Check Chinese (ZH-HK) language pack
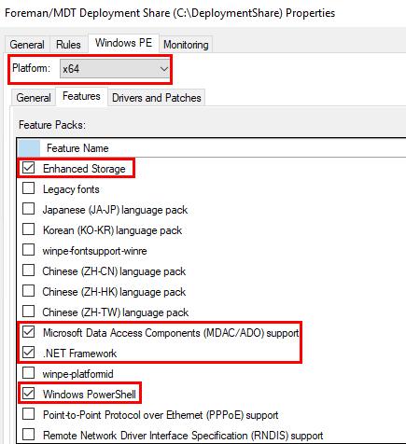This screenshot has width=406, height=444. pos(28,291)
